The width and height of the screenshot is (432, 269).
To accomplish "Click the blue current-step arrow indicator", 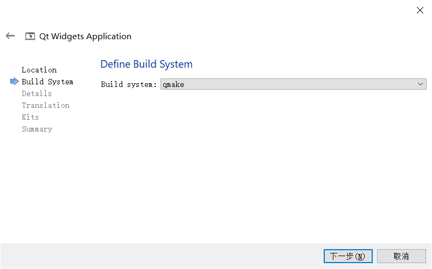I will pyautogui.click(x=15, y=82).
